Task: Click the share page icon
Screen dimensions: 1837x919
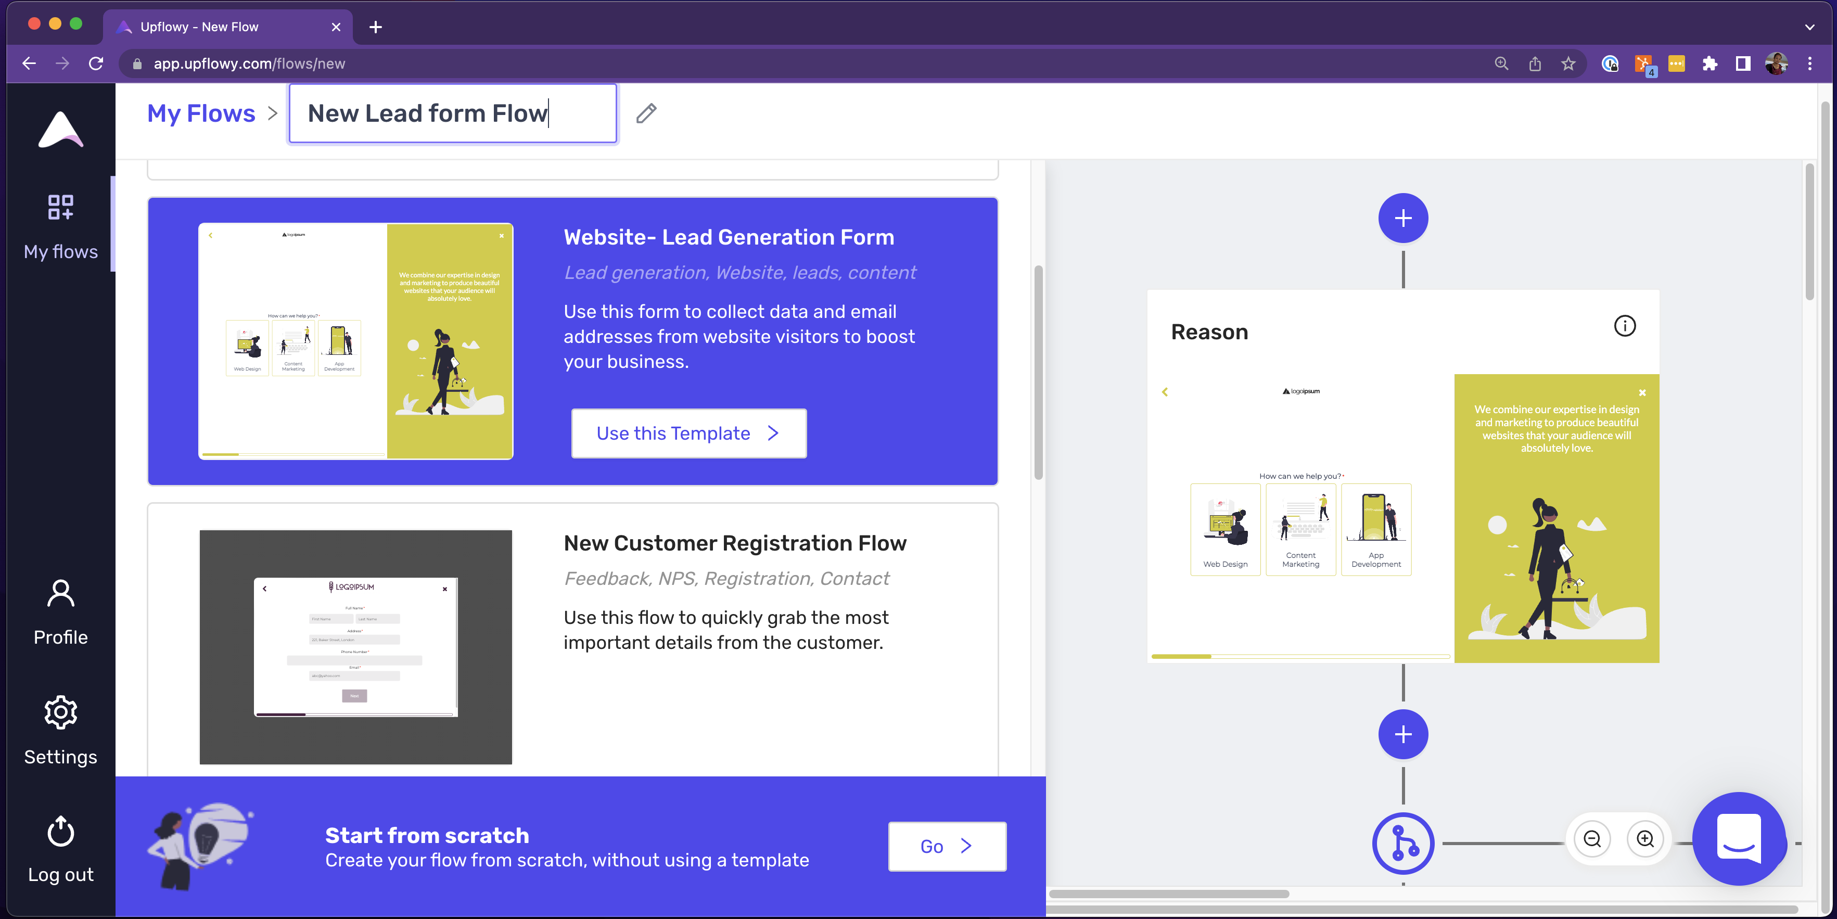Action: coord(1535,63)
